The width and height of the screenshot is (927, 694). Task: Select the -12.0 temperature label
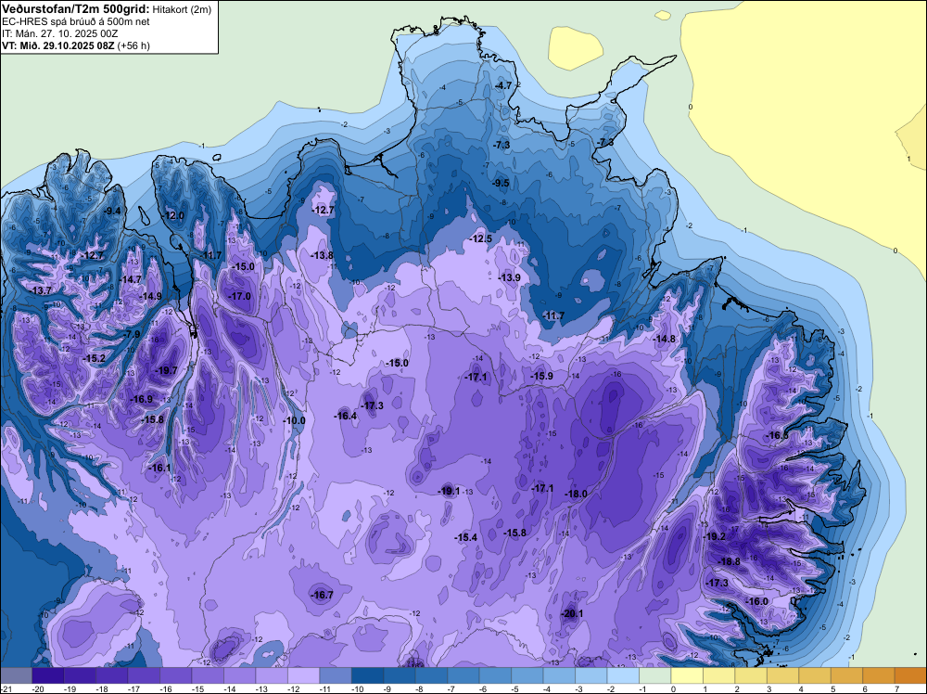(174, 216)
